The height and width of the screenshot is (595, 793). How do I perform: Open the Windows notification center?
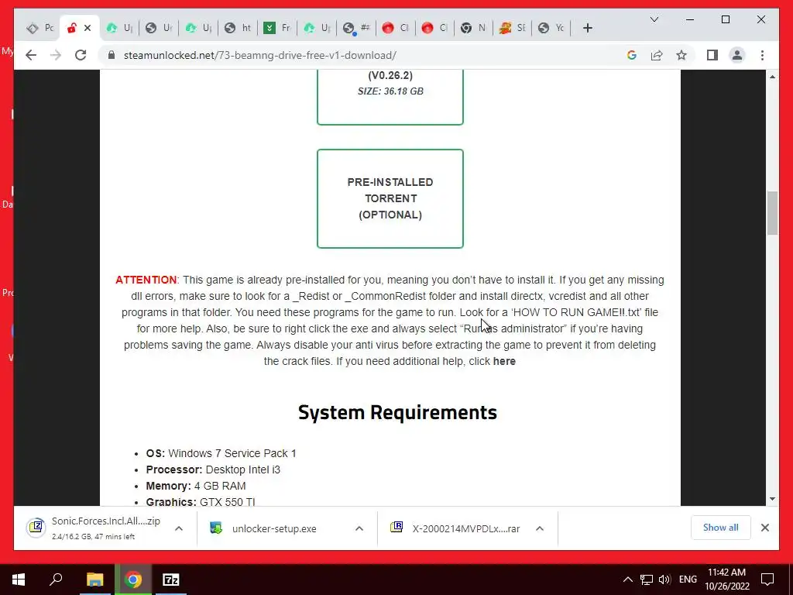pos(767,580)
